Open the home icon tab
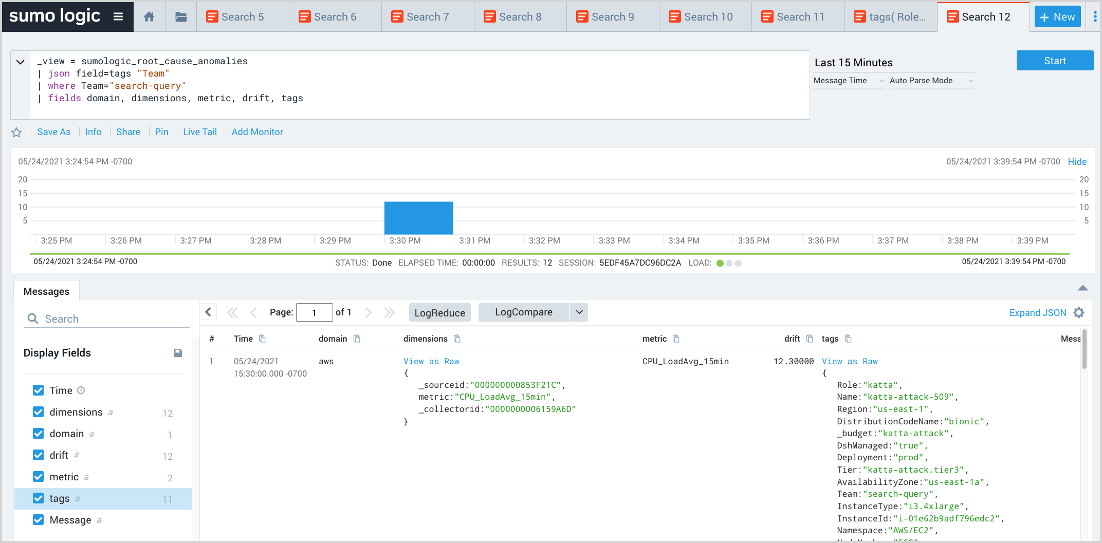 pos(149,17)
